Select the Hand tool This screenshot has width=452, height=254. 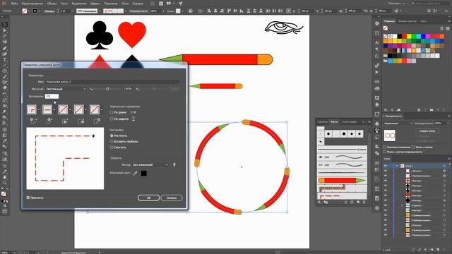5,177
